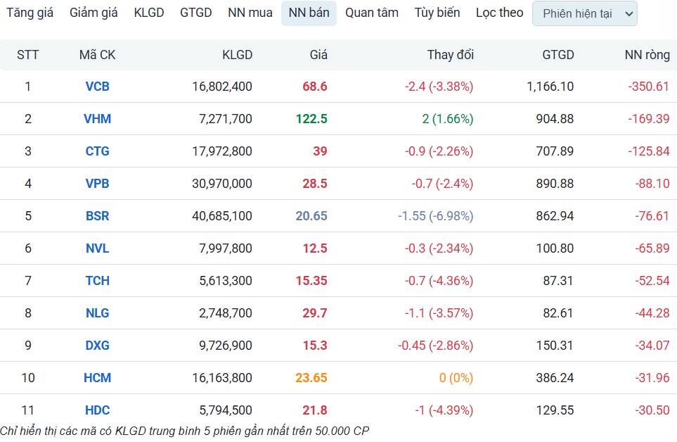Switch to the NN mua tab

[250, 13]
